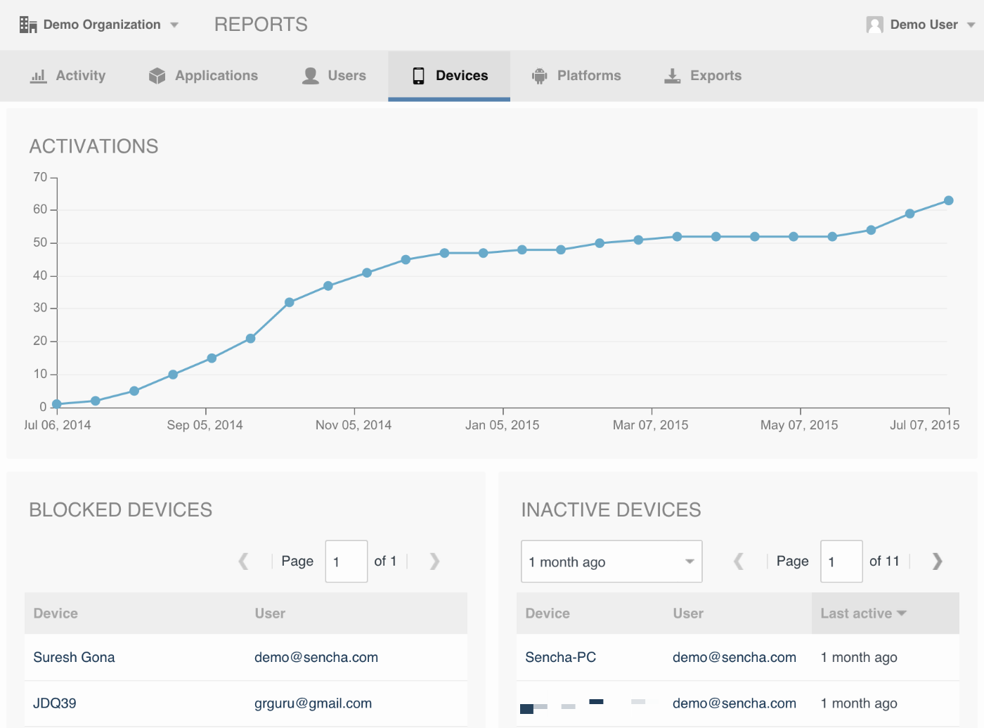Open the JDQ39 device link
This screenshot has height=728, width=984.
(x=55, y=703)
